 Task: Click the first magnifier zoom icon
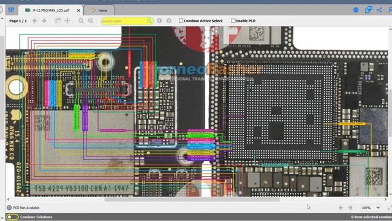coord(81,21)
